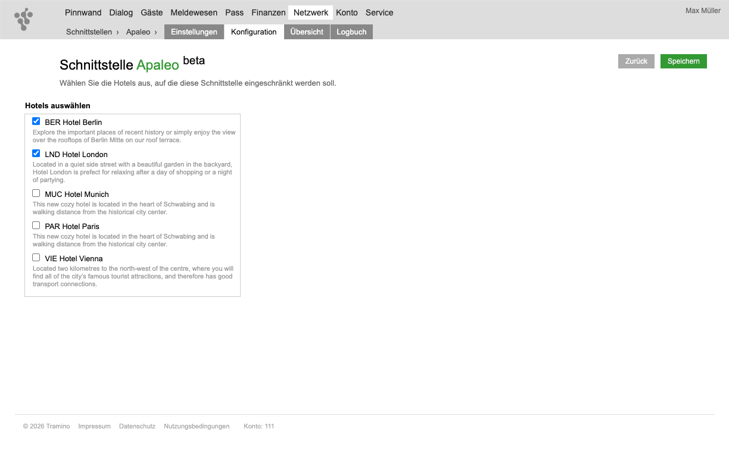Click the Tramino grape logo
The image size is (729, 457).
[23, 20]
